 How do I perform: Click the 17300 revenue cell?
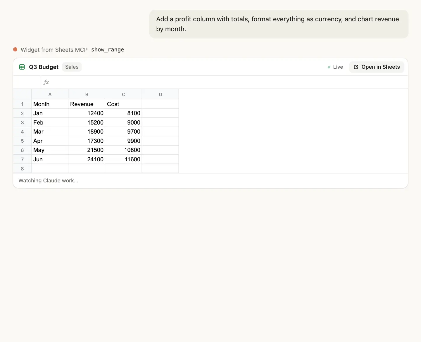pyautogui.click(x=87, y=141)
